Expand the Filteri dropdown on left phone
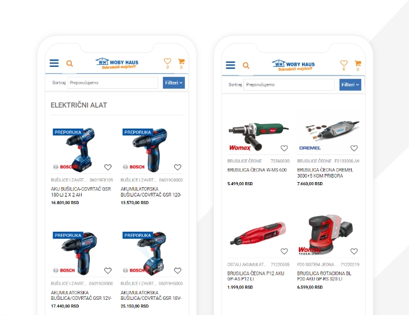409x315 pixels. pyautogui.click(x=174, y=83)
